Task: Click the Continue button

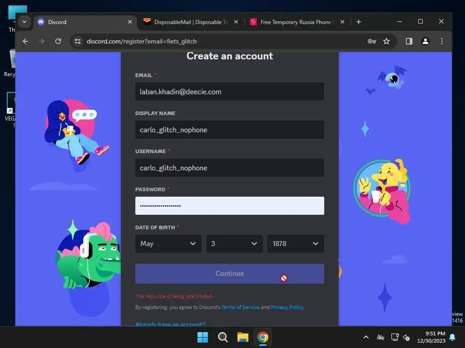Action: coord(229,274)
